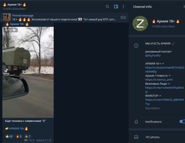185x143 pixels.
Task: Click the info icon beside channel description
Action: (x=136, y=45)
